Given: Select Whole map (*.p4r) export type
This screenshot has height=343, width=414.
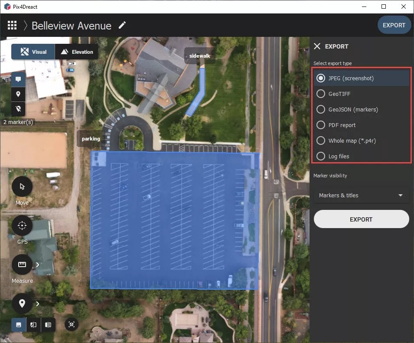Looking at the screenshot, I should click(x=362, y=140).
